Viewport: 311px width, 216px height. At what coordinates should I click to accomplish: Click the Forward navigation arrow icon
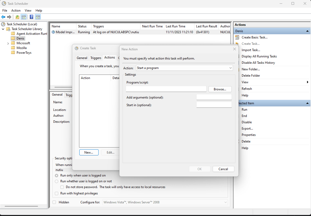click(9, 17)
